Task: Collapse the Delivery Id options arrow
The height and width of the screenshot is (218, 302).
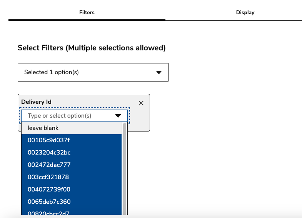Action: pyautogui.click(x=118, y=116)
